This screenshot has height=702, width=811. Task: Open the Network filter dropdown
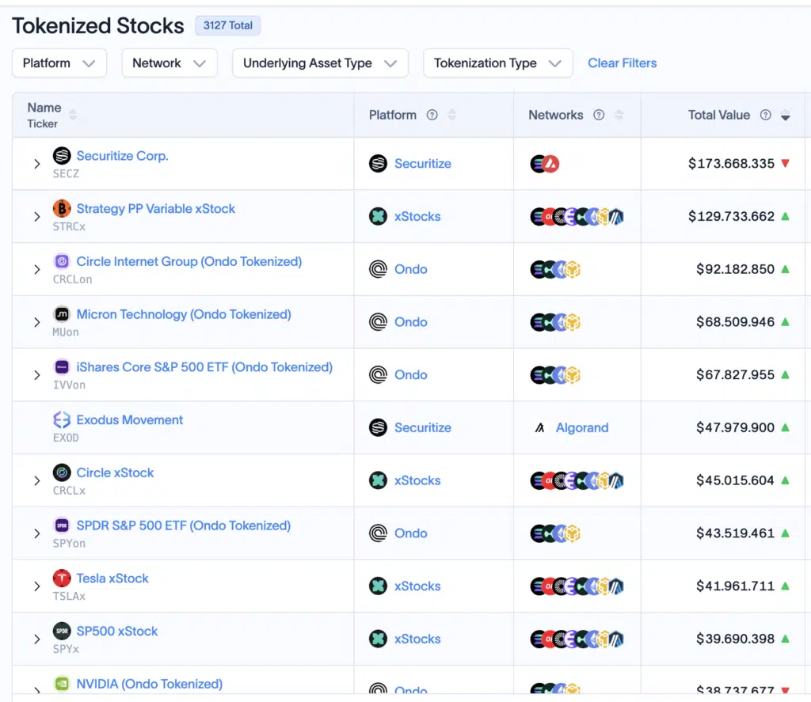(169, 63)
